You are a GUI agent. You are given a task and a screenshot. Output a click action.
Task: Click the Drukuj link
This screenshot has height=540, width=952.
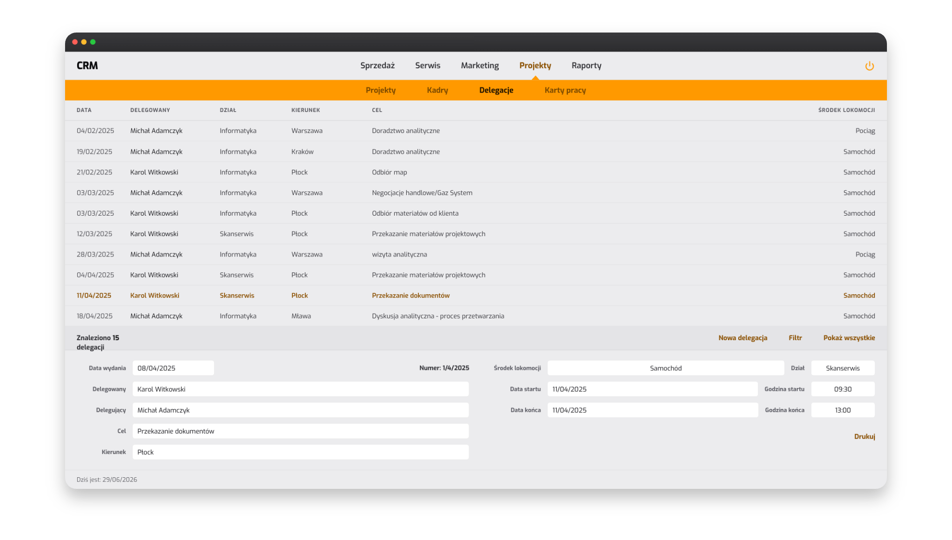point(864,436)
